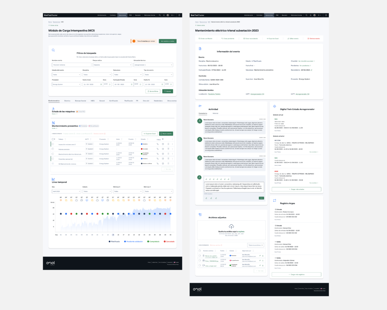
Task: Click the Nombre evento input field
Action: click(71, 65)
